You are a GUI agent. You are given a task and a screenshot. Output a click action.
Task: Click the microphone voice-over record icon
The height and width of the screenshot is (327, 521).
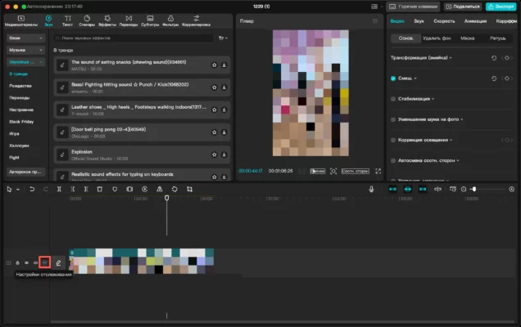(x=371, y=189)
